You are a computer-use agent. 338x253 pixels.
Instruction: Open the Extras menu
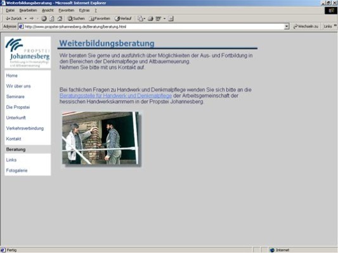coord(84,10)
